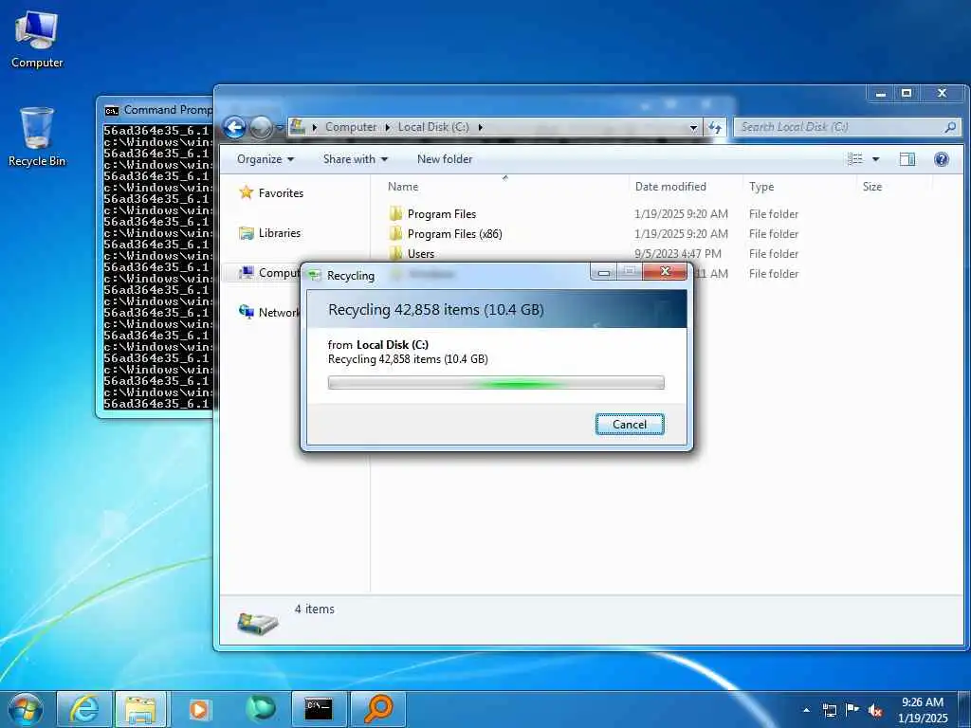The width and height of the screenshot is (971, 728).
Task: Select the Libraries icon in navigation pane
Action: pyautogui.click(x=247, y=233)
